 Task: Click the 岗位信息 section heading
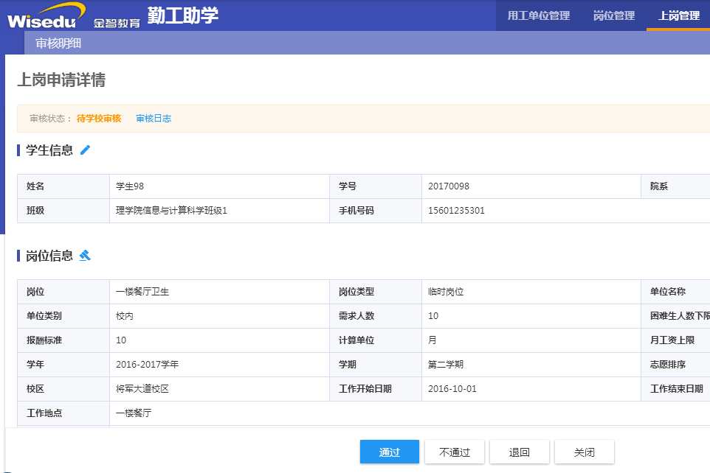tap(49, 256)
